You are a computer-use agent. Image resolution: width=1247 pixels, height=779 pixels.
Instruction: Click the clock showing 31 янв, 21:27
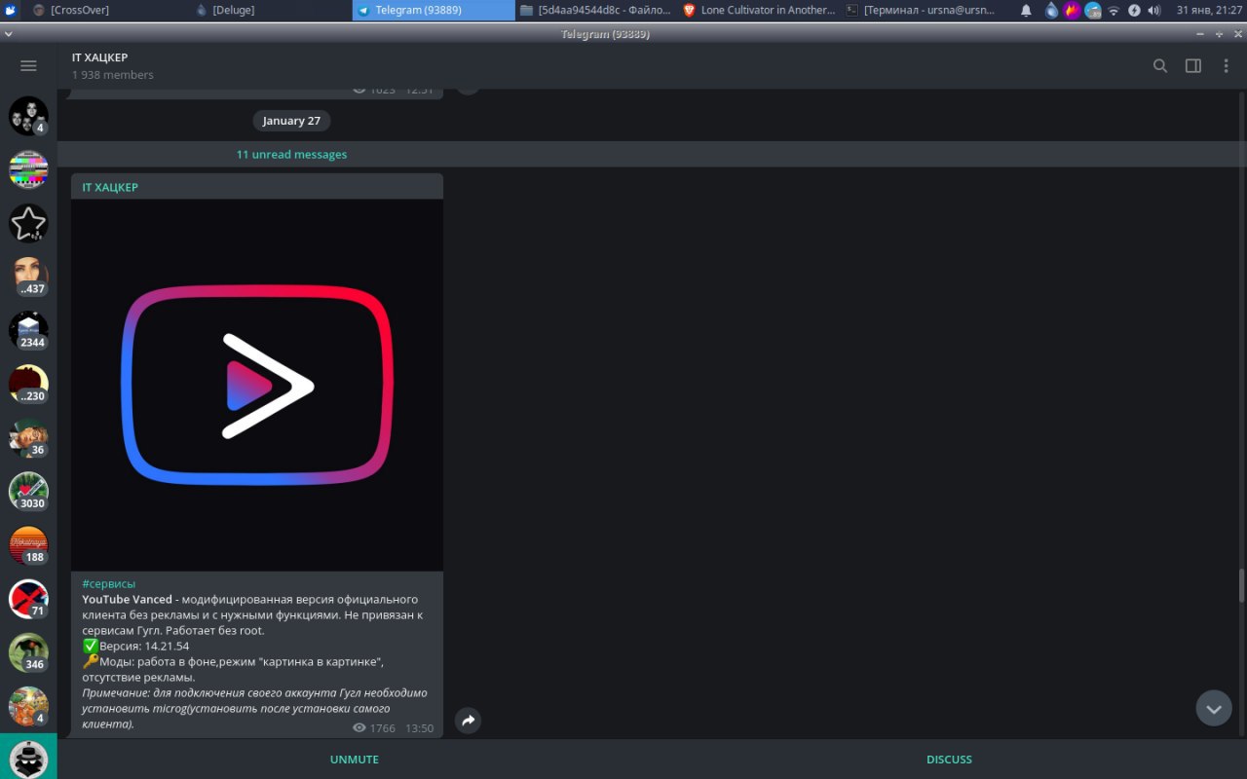point(1207,10)
